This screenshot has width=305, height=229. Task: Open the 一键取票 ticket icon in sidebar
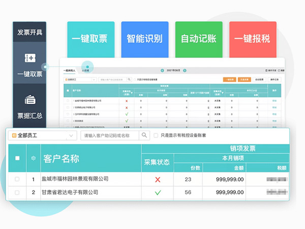30,58
